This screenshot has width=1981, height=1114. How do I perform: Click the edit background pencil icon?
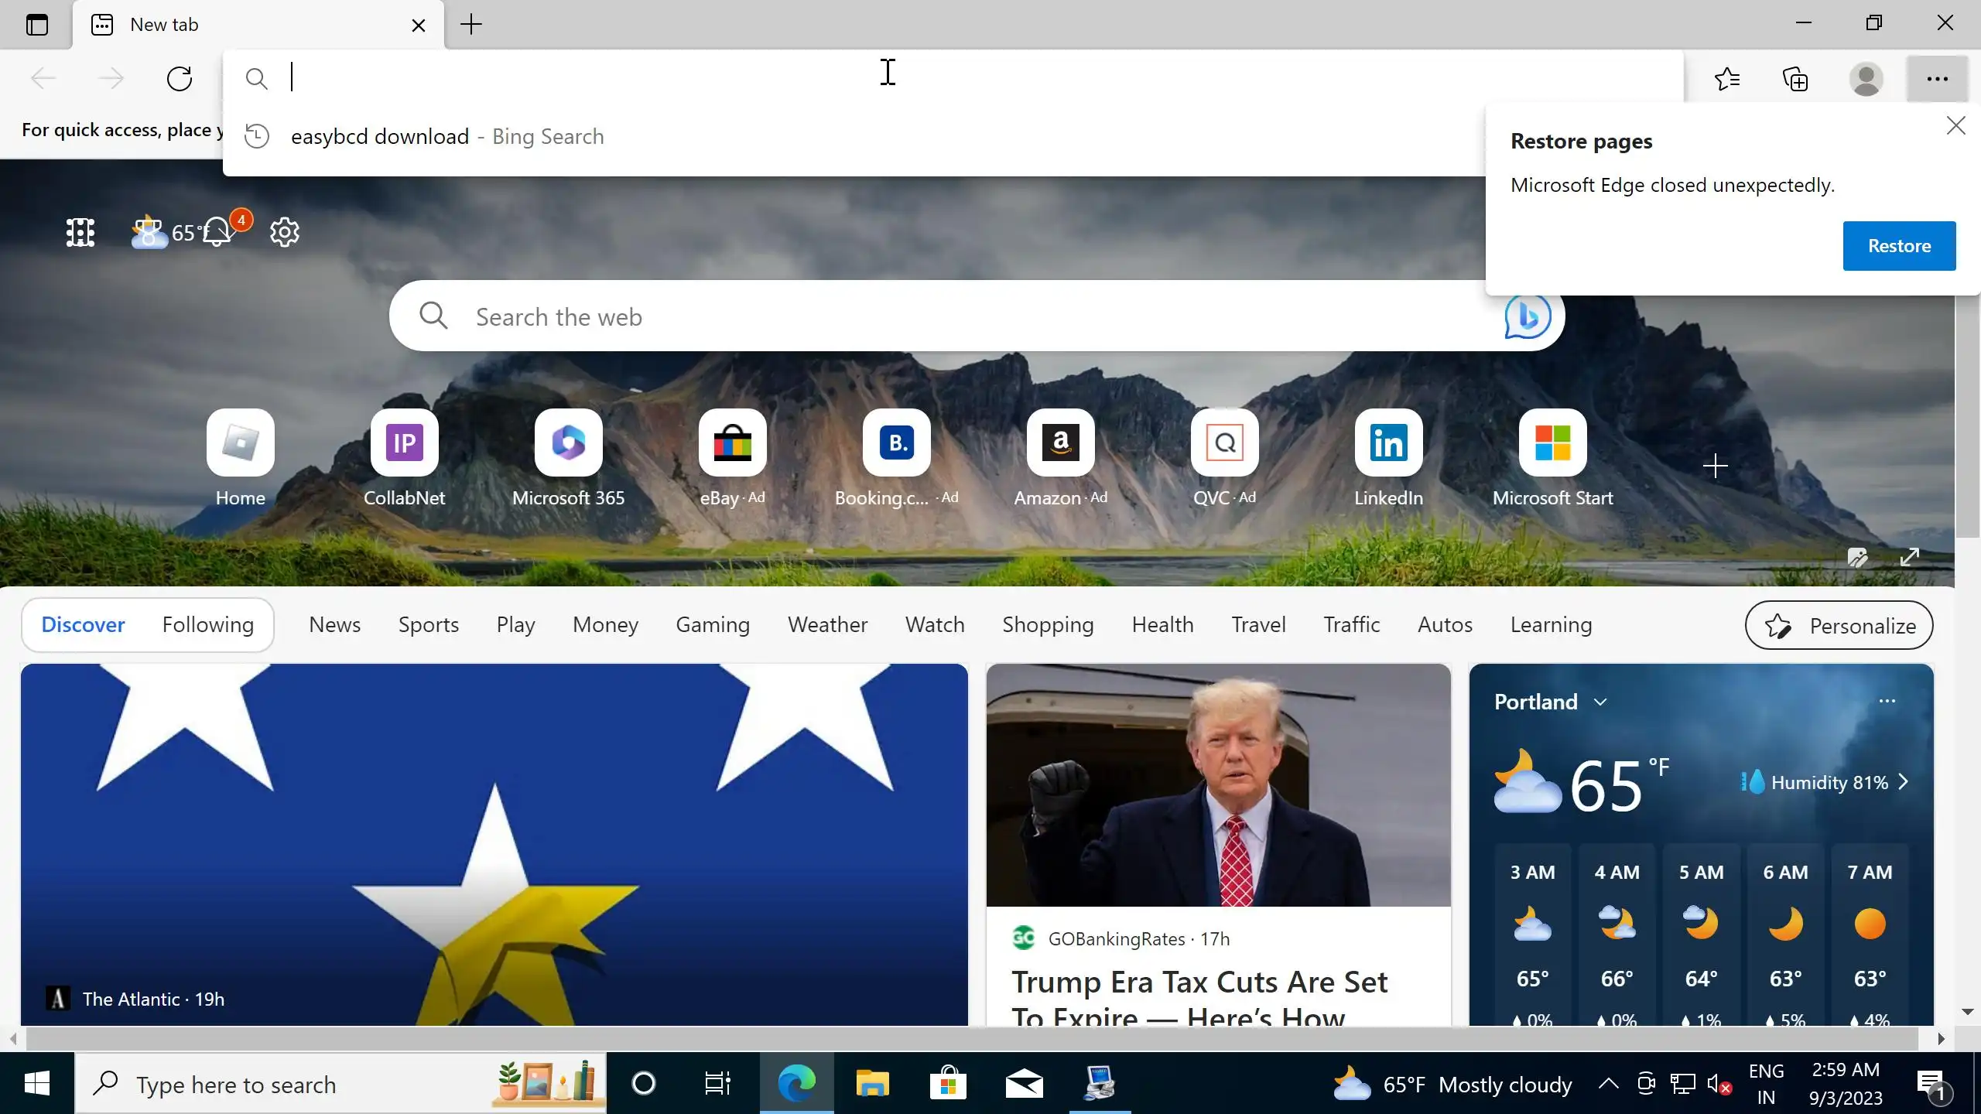1857,557
